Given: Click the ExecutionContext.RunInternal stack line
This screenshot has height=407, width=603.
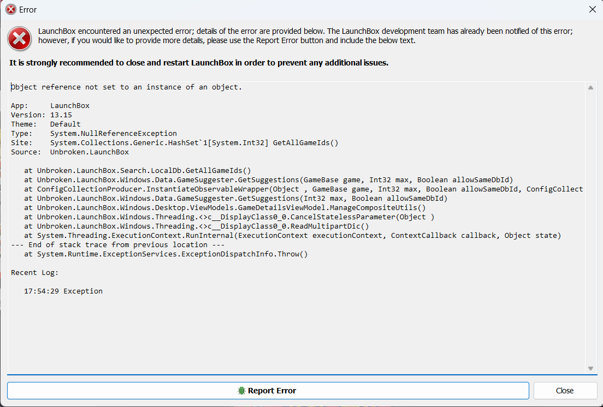Looking at the screenshot, I should pos(293,235).
